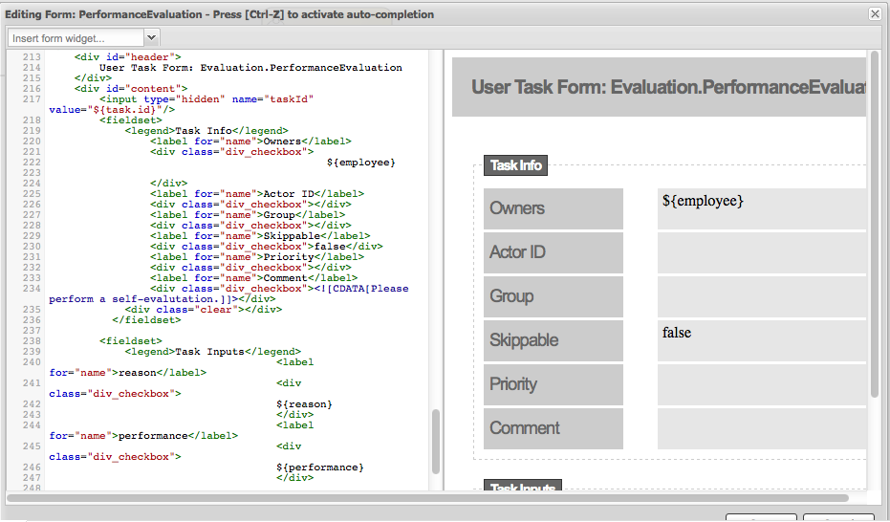Select the Skippable label in preview
This screenshot has width=890, height=522.
click(x=553, y=340)
